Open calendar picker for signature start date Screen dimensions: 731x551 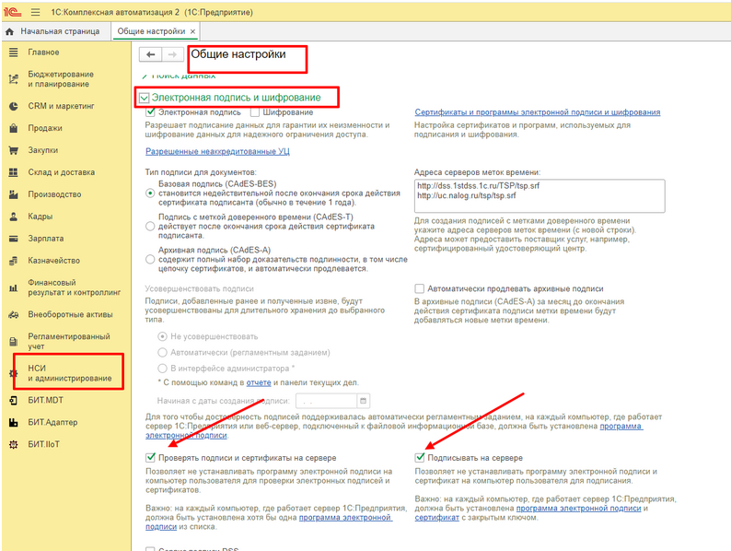pyautogui.click(x=364, y=401)
